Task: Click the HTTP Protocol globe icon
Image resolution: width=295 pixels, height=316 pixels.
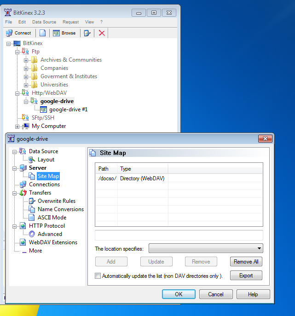Action: pos(23,226)
